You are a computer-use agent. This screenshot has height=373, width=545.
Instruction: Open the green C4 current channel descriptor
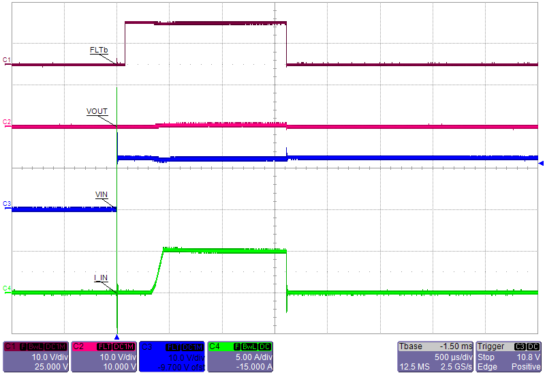240,356
